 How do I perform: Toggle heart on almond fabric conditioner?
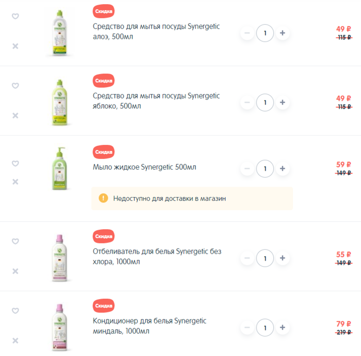click(x=15, y=311)
